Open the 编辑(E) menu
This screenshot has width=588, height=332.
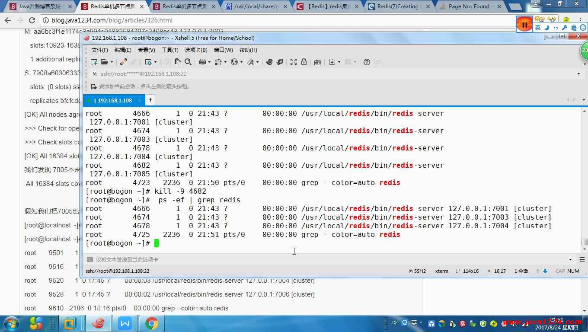123,50
